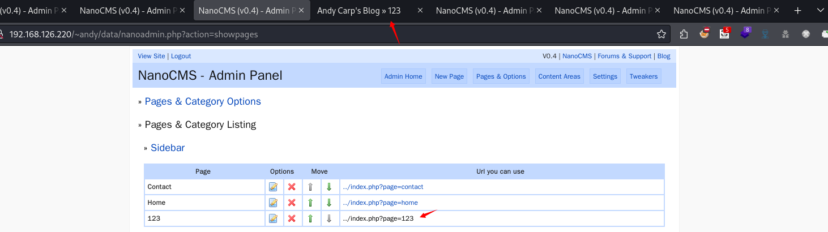This screenshot has width=828, height=232.
Task: Select the ../index.php?page=123 URL text
Action: click(378, 218)
